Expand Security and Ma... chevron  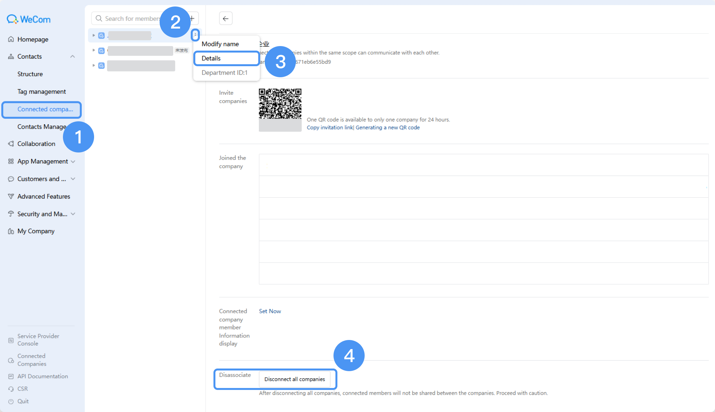[73, 214]
